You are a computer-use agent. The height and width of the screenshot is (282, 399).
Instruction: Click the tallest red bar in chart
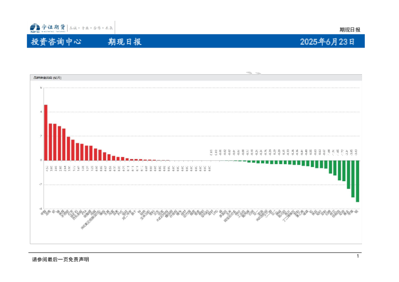click(x=46, y=132)
